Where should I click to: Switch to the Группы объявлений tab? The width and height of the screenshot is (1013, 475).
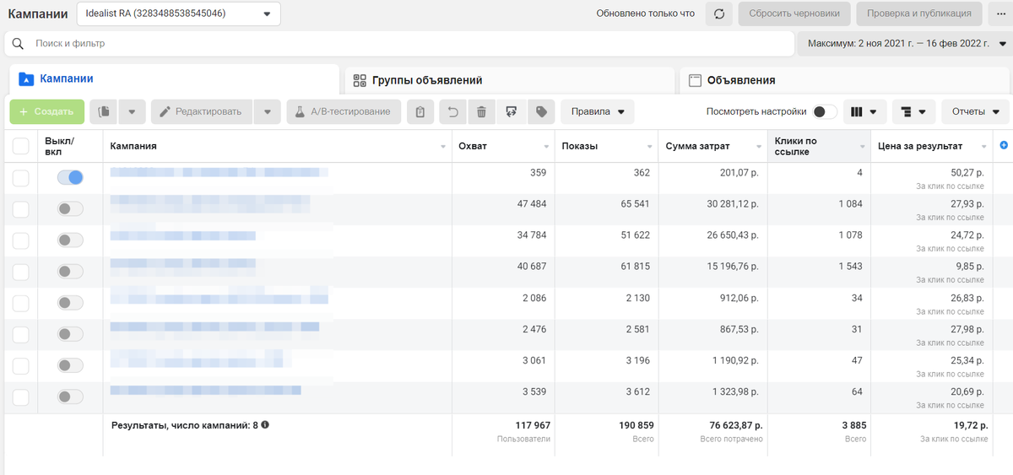coord(510,80)
